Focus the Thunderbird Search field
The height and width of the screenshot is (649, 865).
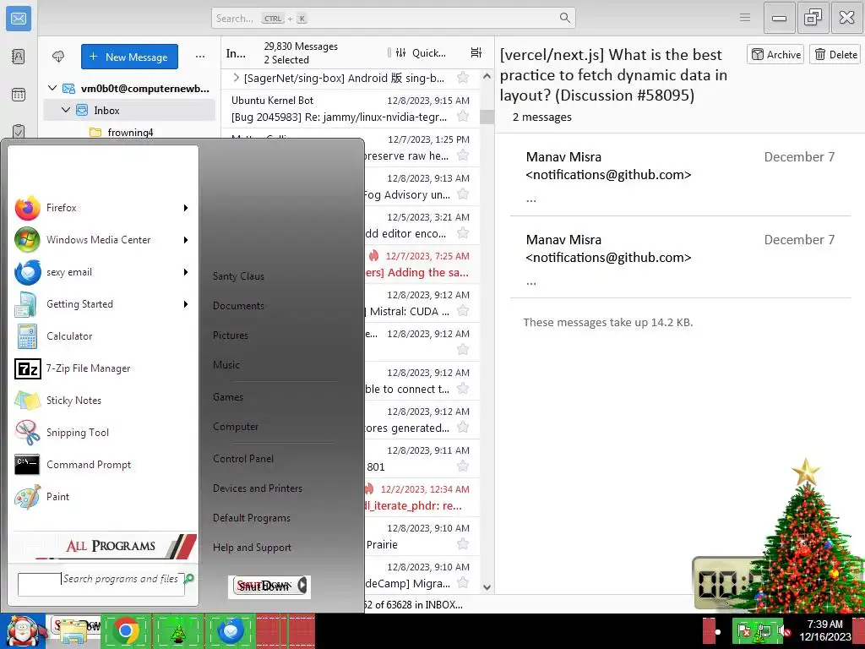pos(394,19)
